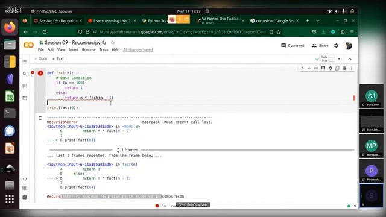Screen dimensions: 386x217
Task: Delete the cell with trash icon
Action: [x=344, y=68]
